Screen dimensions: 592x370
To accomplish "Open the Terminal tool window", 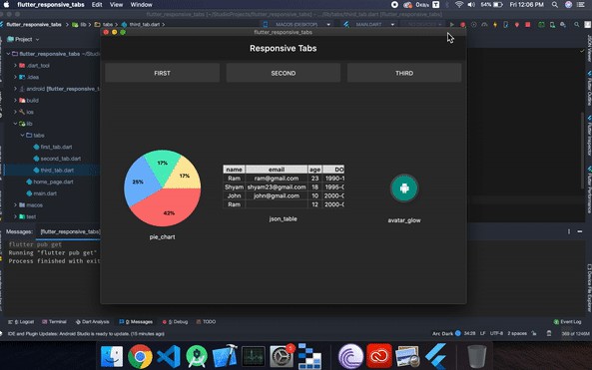I will coord(54,322).
